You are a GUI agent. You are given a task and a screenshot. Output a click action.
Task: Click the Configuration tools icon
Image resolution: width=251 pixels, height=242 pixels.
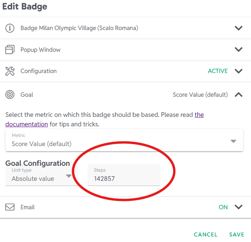pos(10,71)
